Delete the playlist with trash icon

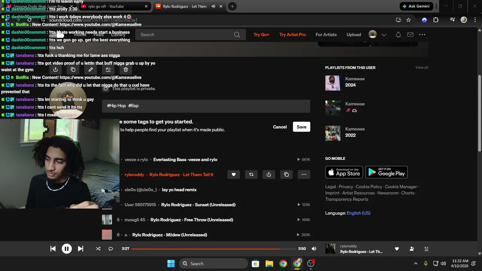point(126,70)
